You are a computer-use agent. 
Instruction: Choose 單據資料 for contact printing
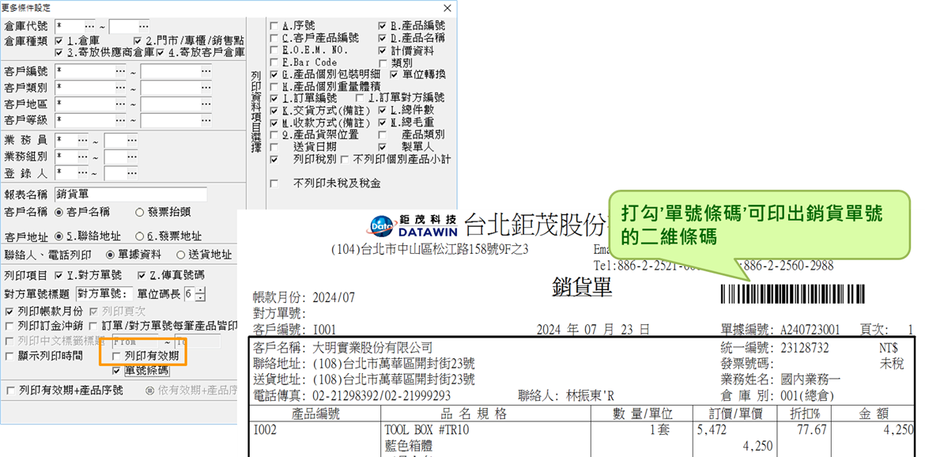[x=111, y=255]
